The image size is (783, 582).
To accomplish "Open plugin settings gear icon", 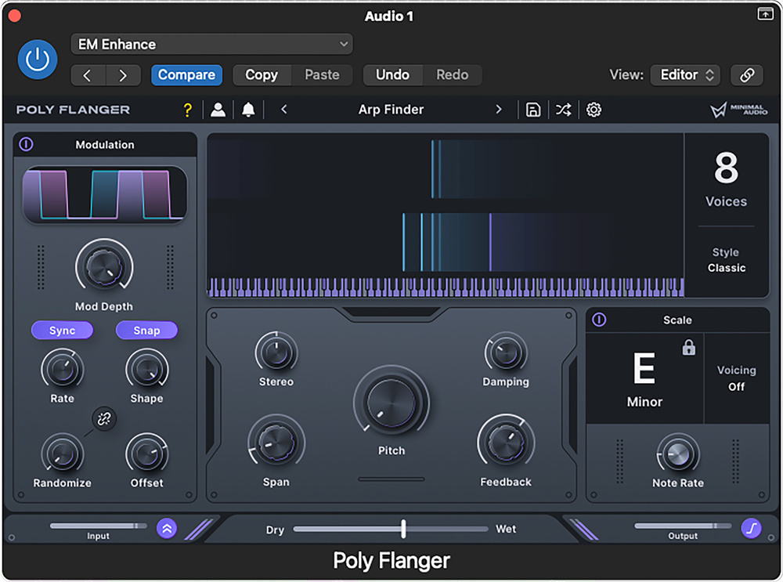I will [594, 110].
